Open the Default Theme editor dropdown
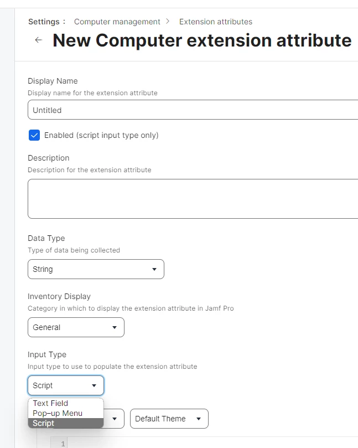This screenshot has width=358, height=448. pos(168,419)
